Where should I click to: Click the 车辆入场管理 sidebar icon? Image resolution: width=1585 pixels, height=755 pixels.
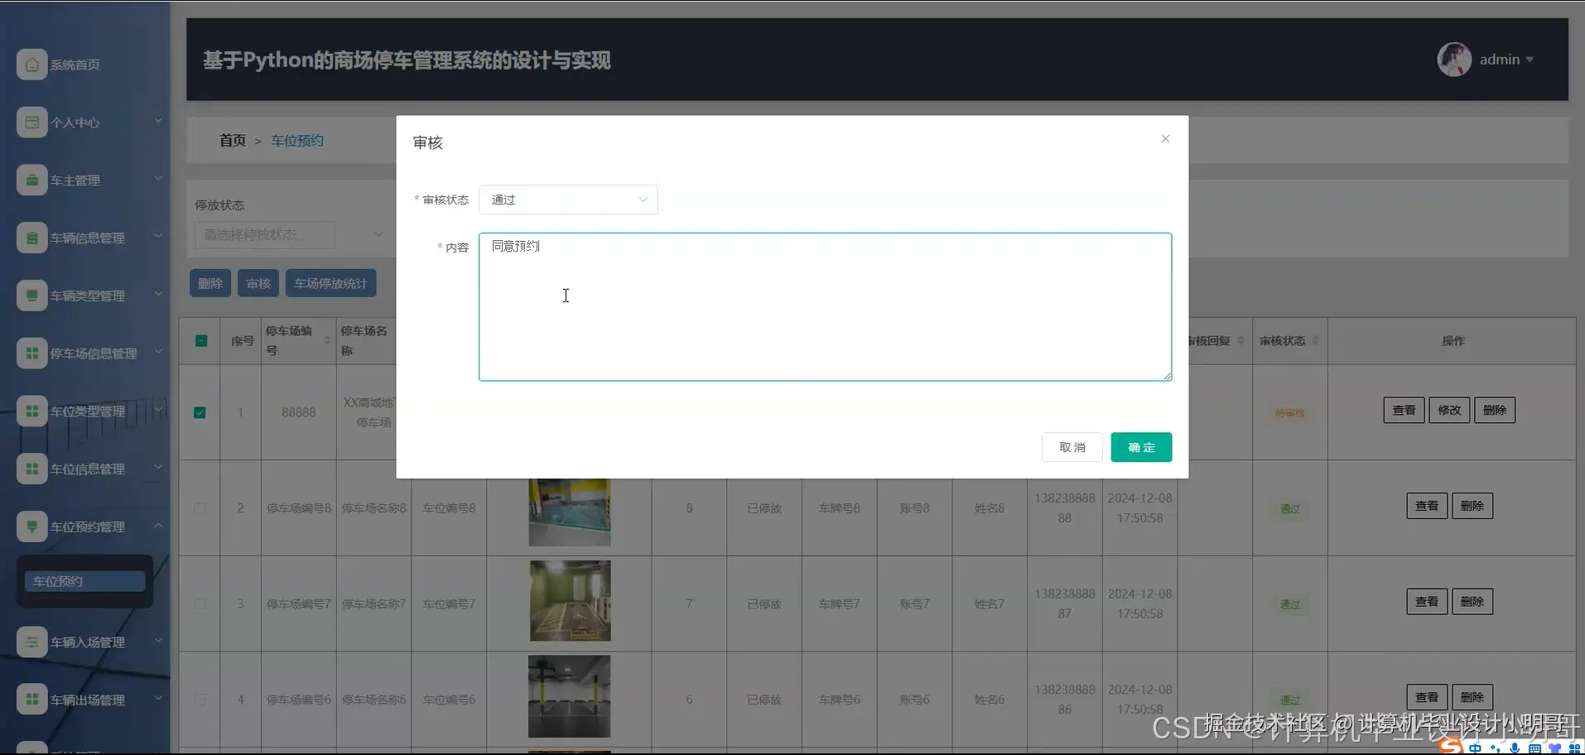click(31, 642)
